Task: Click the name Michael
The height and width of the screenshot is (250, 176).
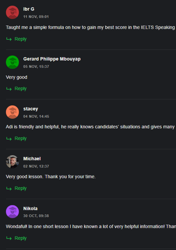Action: (32, 159)
